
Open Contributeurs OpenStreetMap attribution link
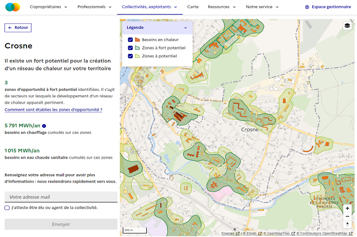(x=325, y=234)
